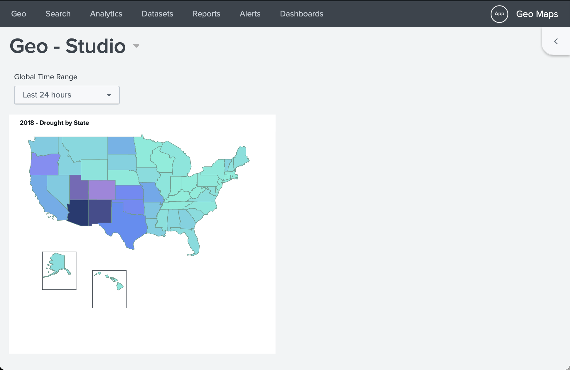The height and width of the screenshot is (370, 570).
Task: Go to the Analytics tab
Action: click(106, 14)
